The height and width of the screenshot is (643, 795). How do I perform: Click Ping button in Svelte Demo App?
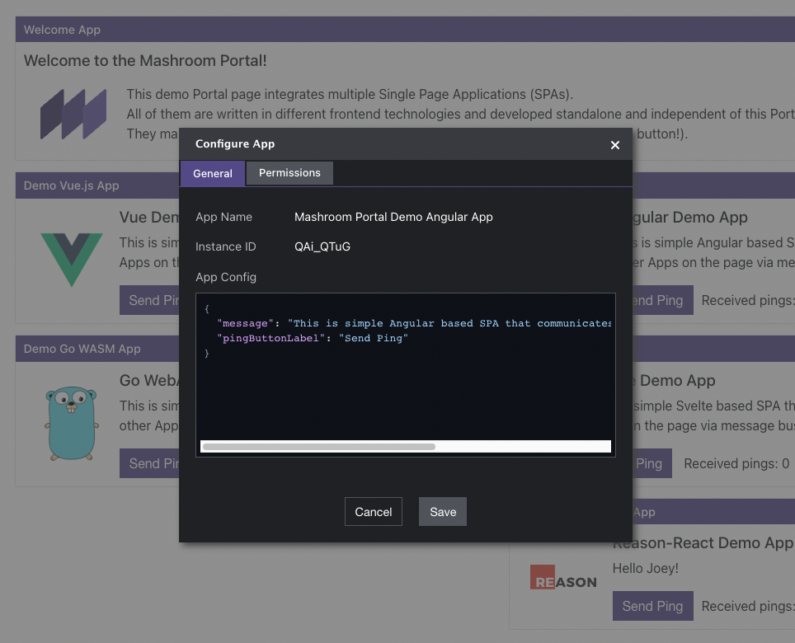pyautogui.click(x=652, y=463)
